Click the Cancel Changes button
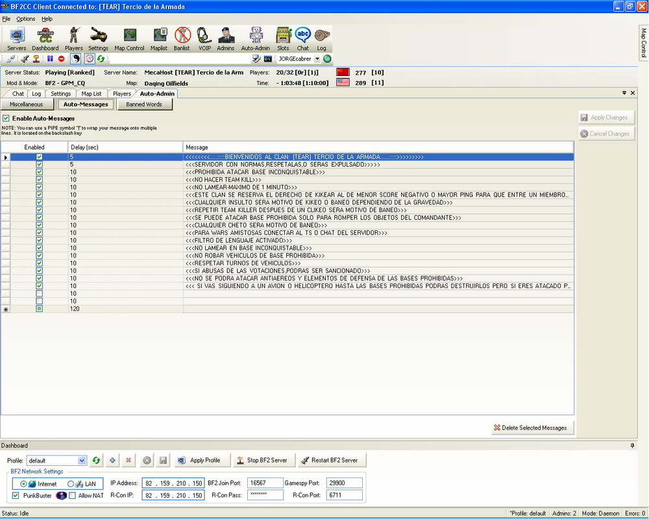Image resolution: width=649 pixels, height=519 pixels. 606,134
